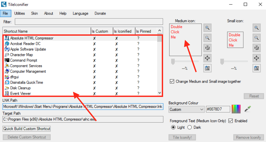The width and height of the screenshot is (266, 142).
Task: Sort by Is Iconified column header
Action: click(124, 31)
